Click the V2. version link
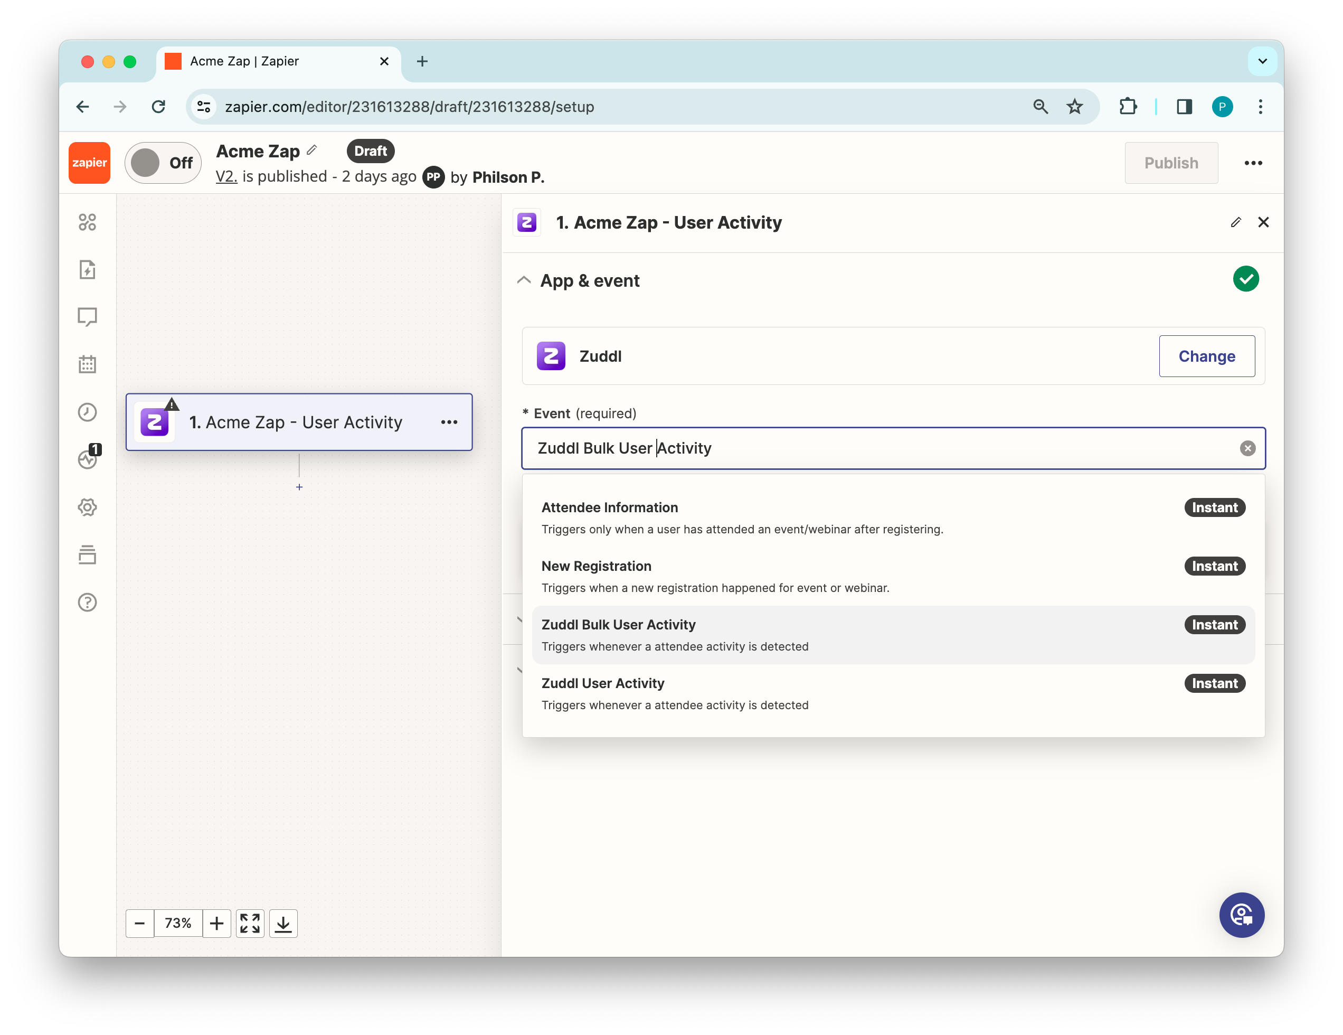Screen dimensions: 1343x1035 [x=226, y=176]
